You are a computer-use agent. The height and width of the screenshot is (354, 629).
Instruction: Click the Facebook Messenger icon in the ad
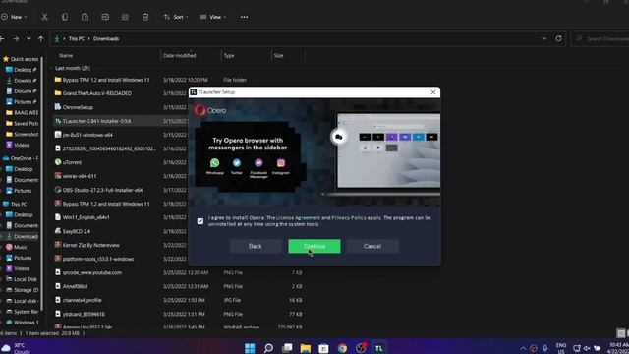[258, 163]
